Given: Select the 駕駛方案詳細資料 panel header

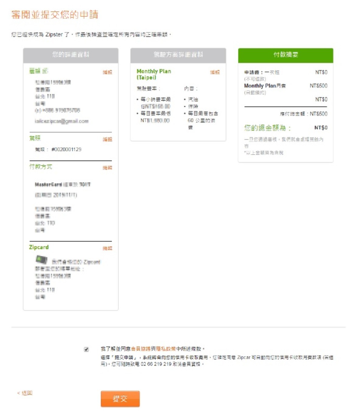Looking at the screenshot, I should (178, 55).
